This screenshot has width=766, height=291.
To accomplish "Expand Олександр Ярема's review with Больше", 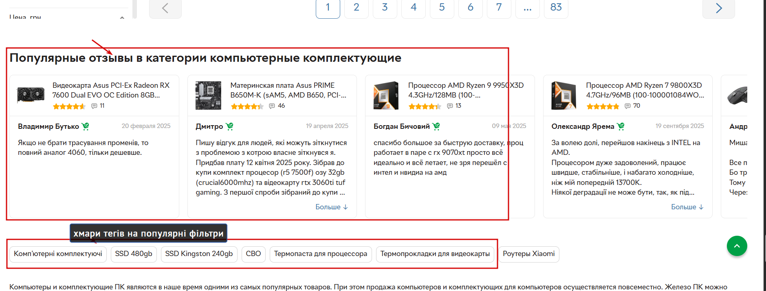I will click(x=687, y=207).
